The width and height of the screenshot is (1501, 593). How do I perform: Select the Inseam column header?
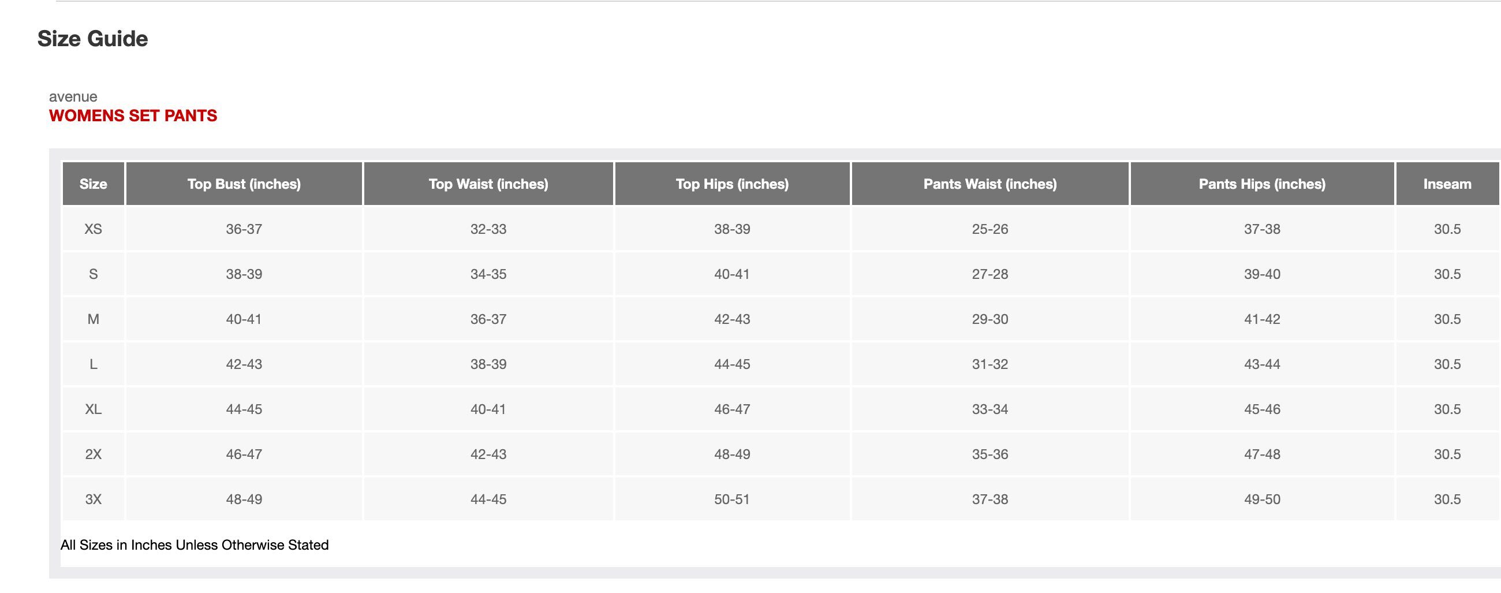[x=1447, y=184]
